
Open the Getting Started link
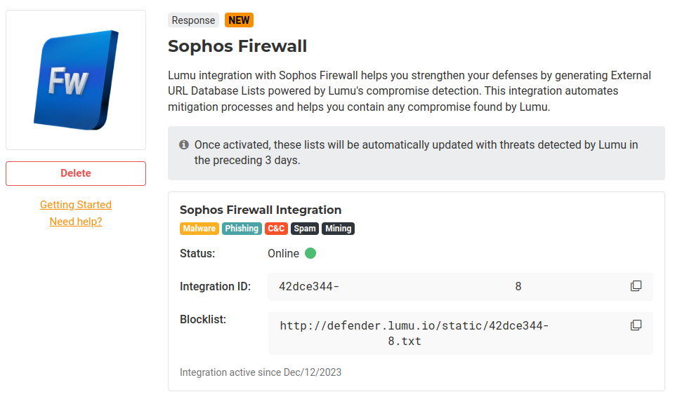(76, 205)
